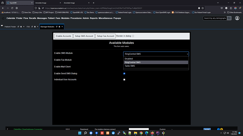Open the Enable SMS Module dropdown
243x136 pixels.
click(x=156, y=54)
